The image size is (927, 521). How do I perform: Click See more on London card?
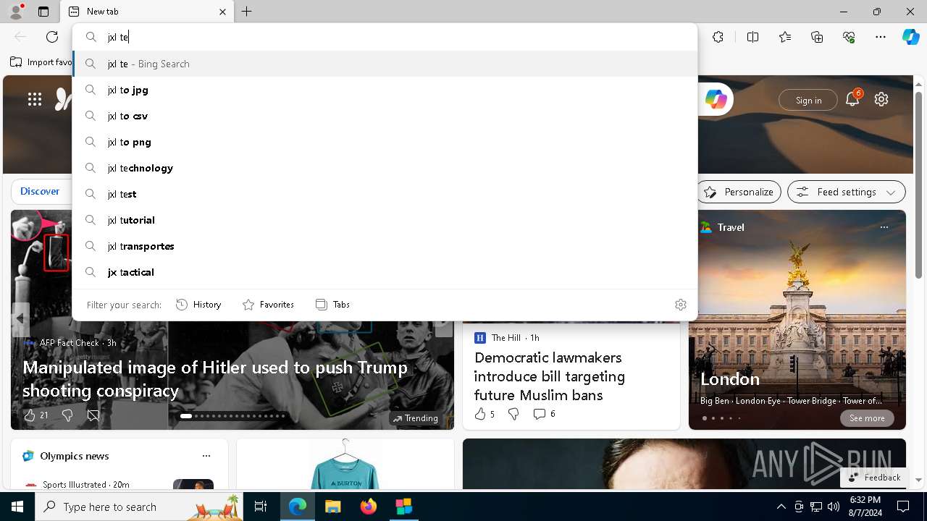pos(867,418)
